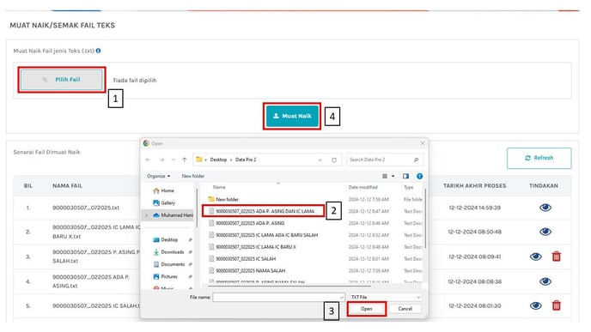Click the navigation pane scrollbar
Image resolution: width=591 pixels, height=332 pixels.
pyautogui.click(x=197, y=208)
